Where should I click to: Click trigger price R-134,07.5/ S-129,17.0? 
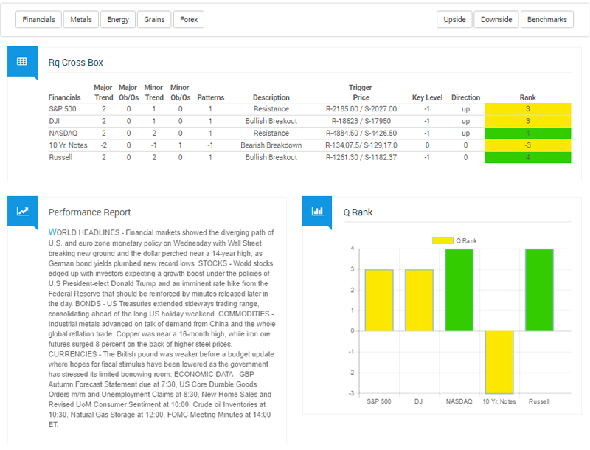pos(361,145)
